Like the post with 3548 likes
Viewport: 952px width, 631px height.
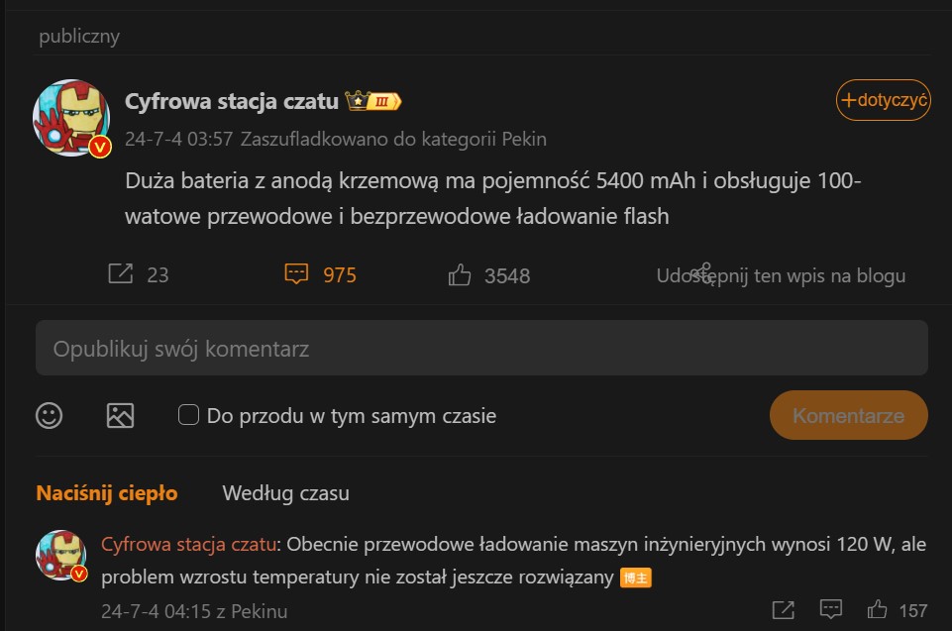click(460, 274)
